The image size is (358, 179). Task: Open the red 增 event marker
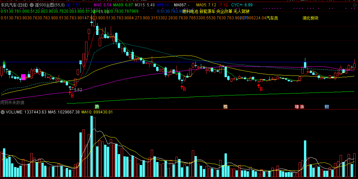(297, 106)
